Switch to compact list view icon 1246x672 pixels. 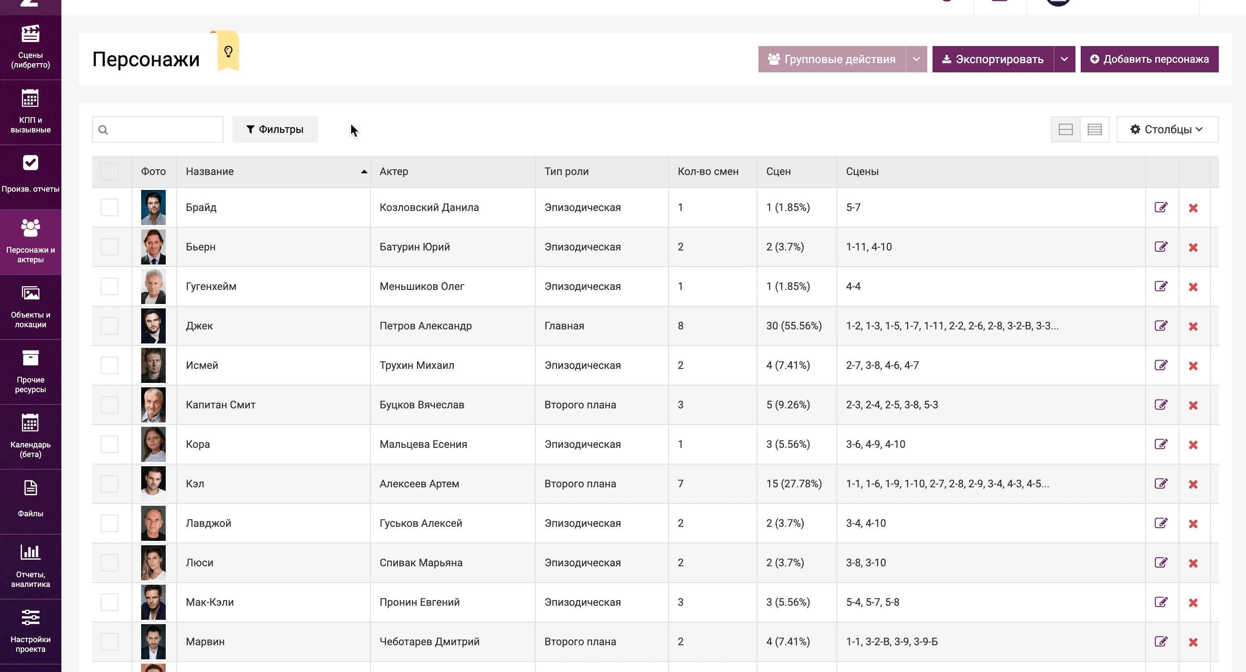point(1094,129)
